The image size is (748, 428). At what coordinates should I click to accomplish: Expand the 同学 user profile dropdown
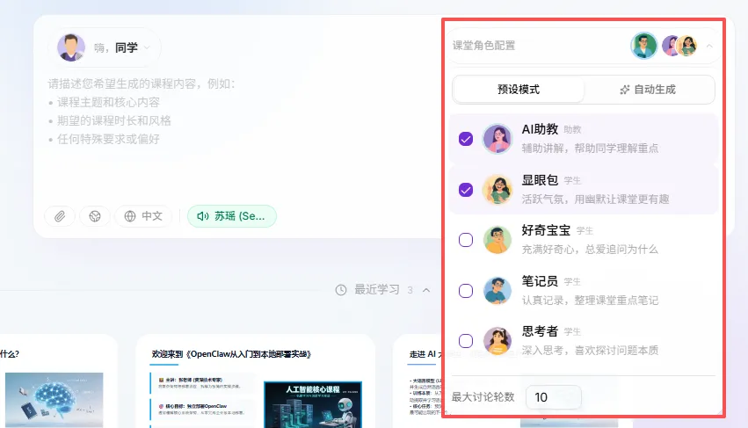tap(147, 47)
